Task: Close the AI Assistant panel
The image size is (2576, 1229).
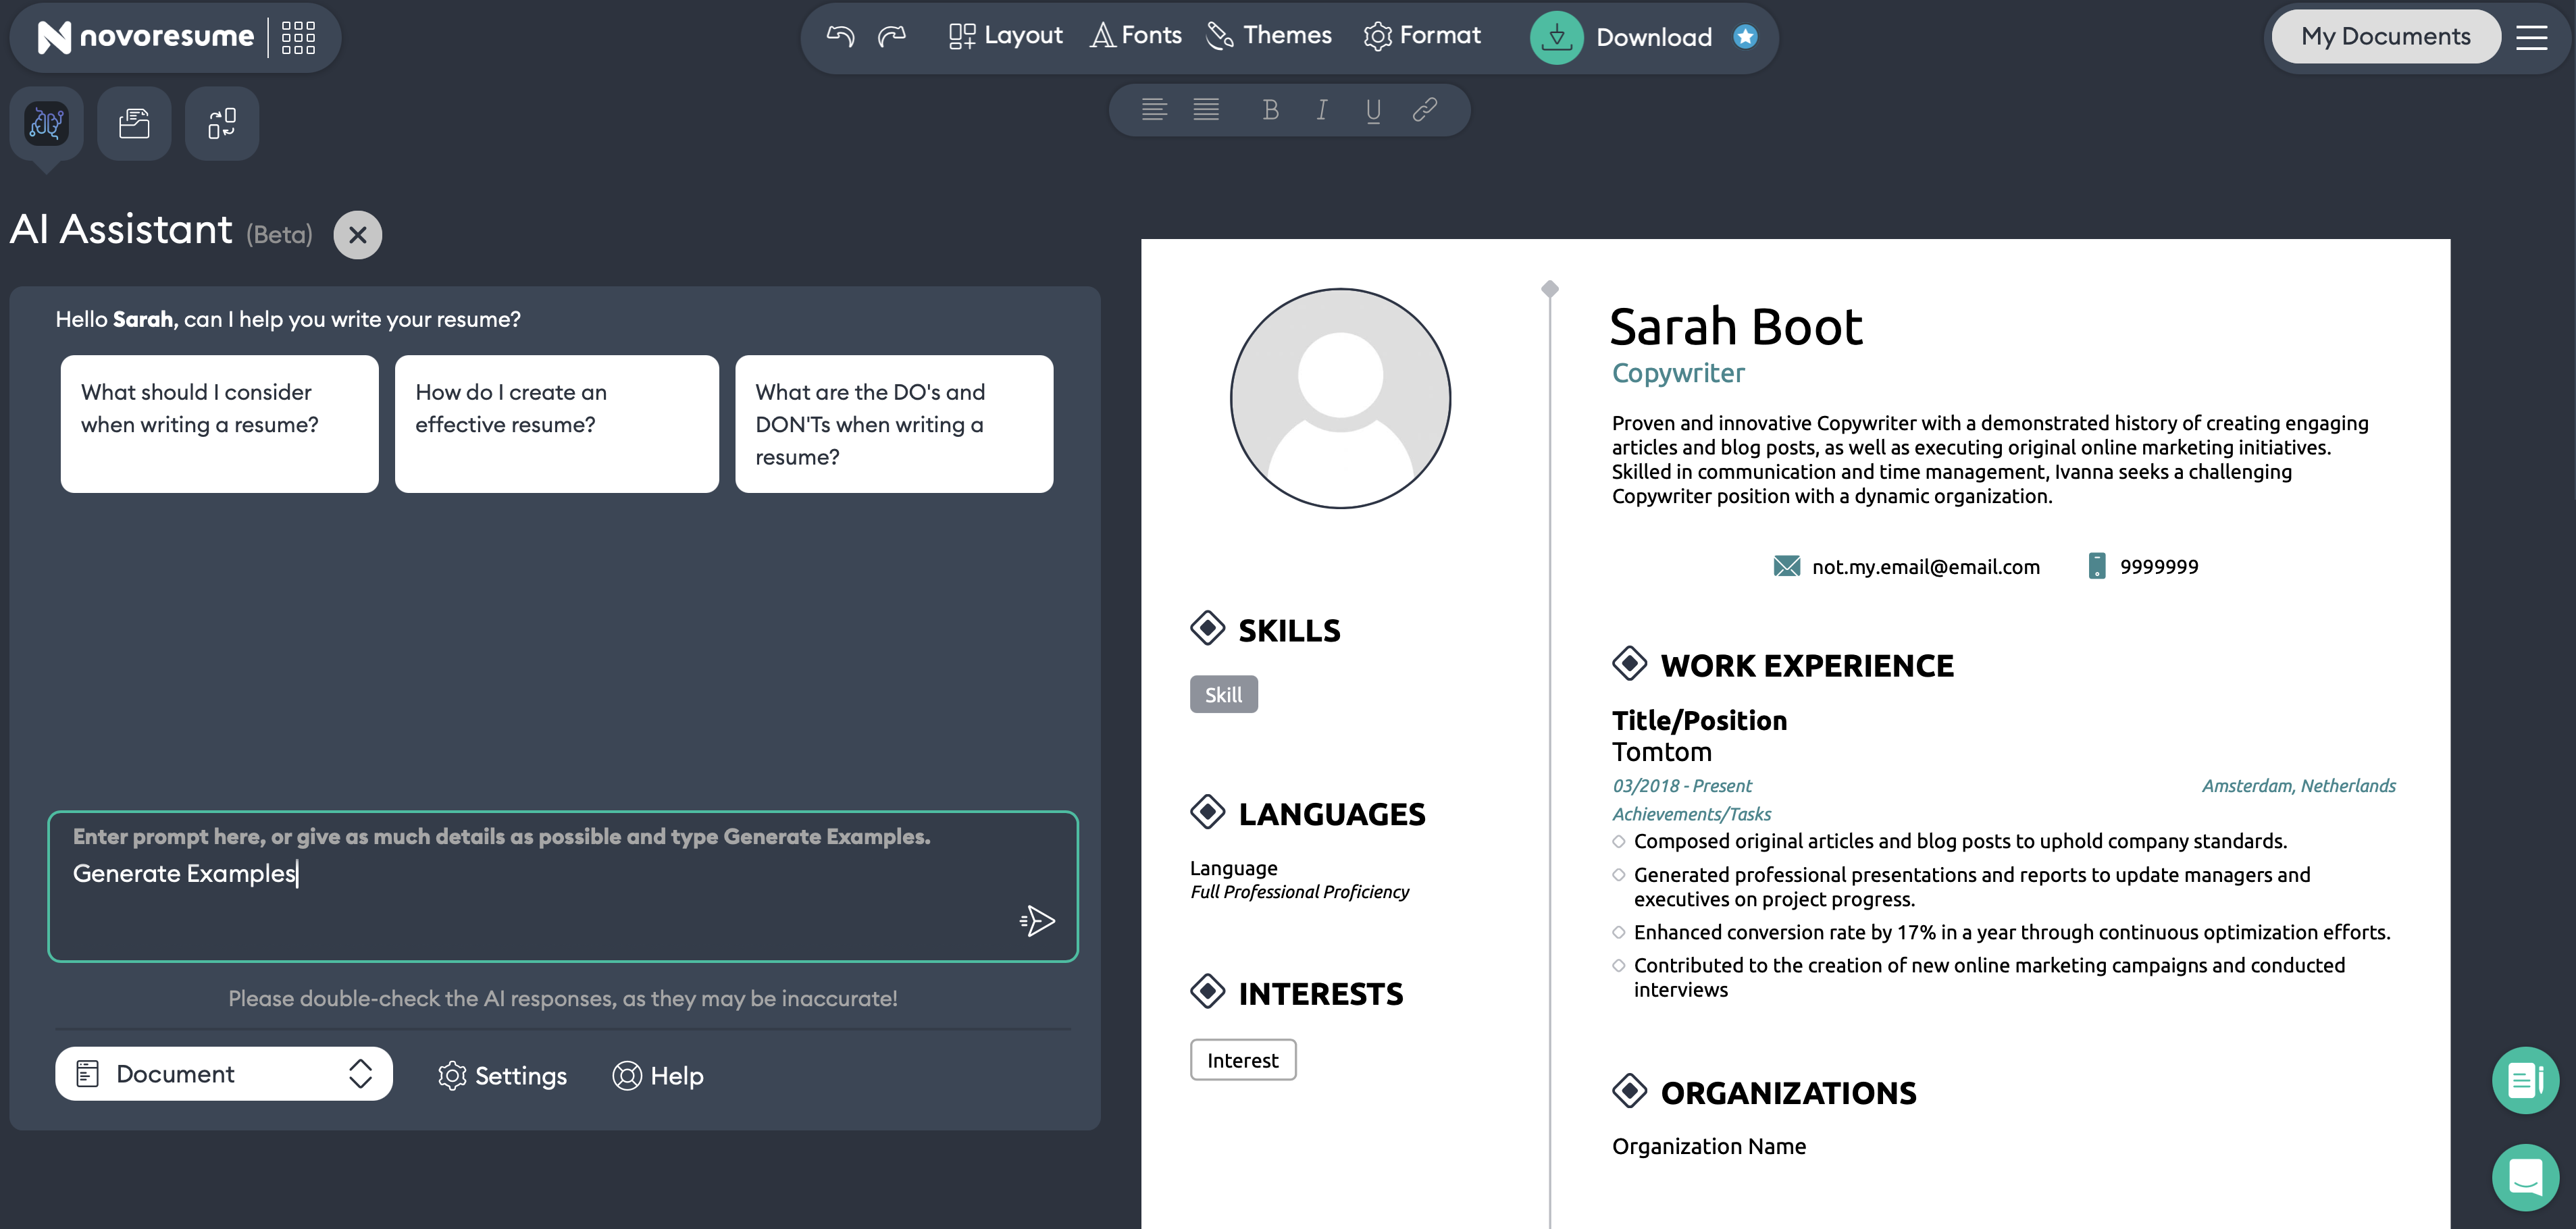Action: tap(357, 235)
